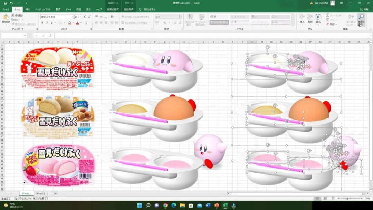Toggle wrap text (折り返して全体を表示する)

(x=135, y=17)
